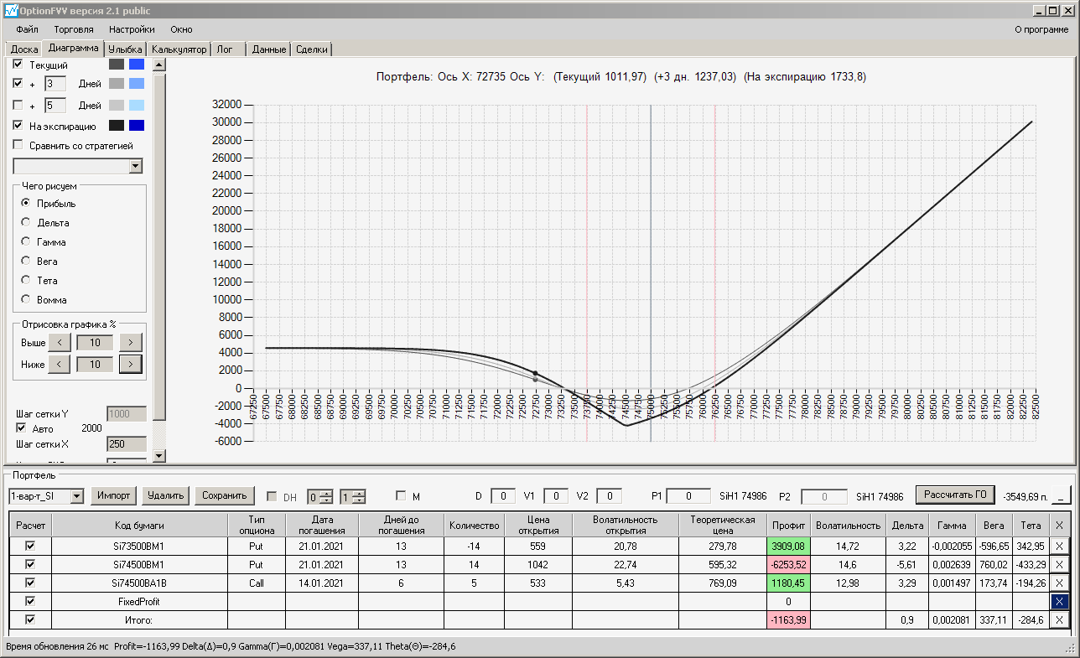Click the underscore button beside the -3549,69 value
Screen dimensions: 1080x658
pyautogui.click(x=1061, y=496)
